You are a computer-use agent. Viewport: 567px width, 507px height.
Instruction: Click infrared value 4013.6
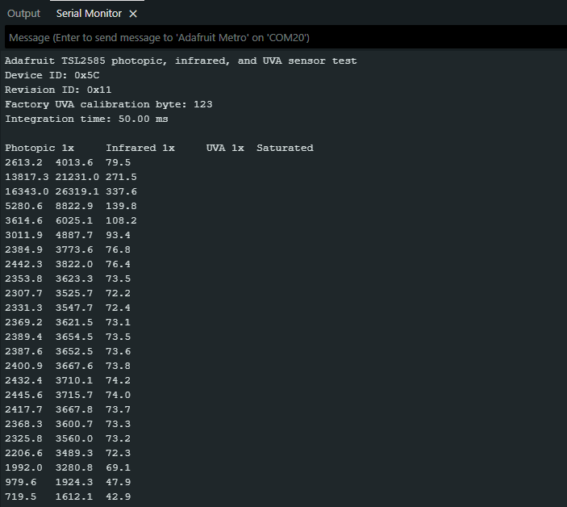pos(74,162)
